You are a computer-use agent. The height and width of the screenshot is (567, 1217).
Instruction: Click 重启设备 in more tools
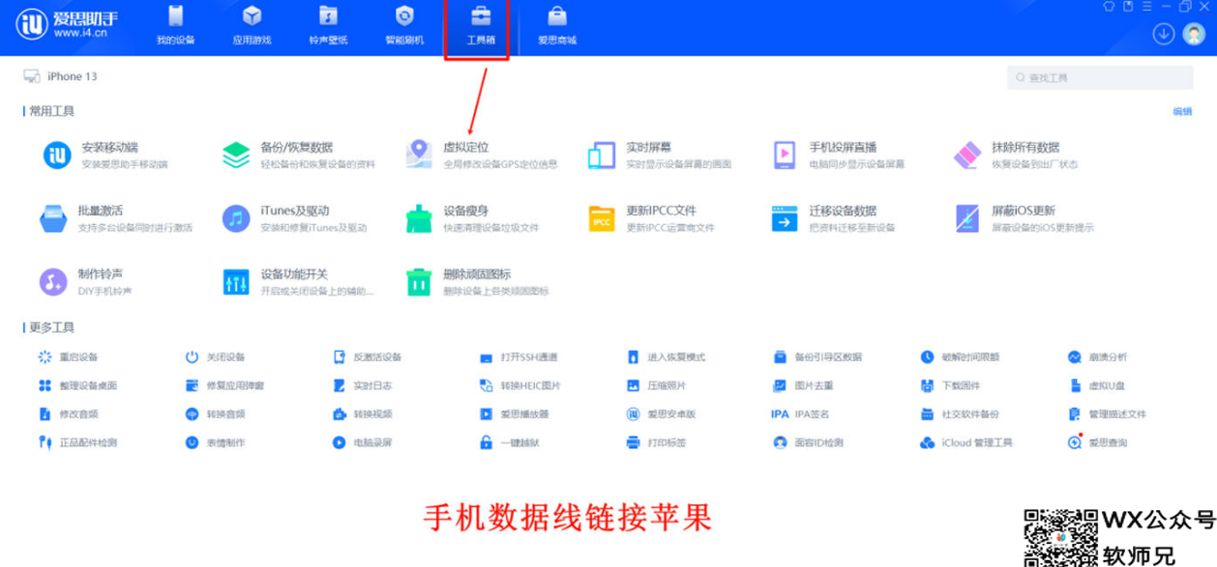[x=68, y=357]
